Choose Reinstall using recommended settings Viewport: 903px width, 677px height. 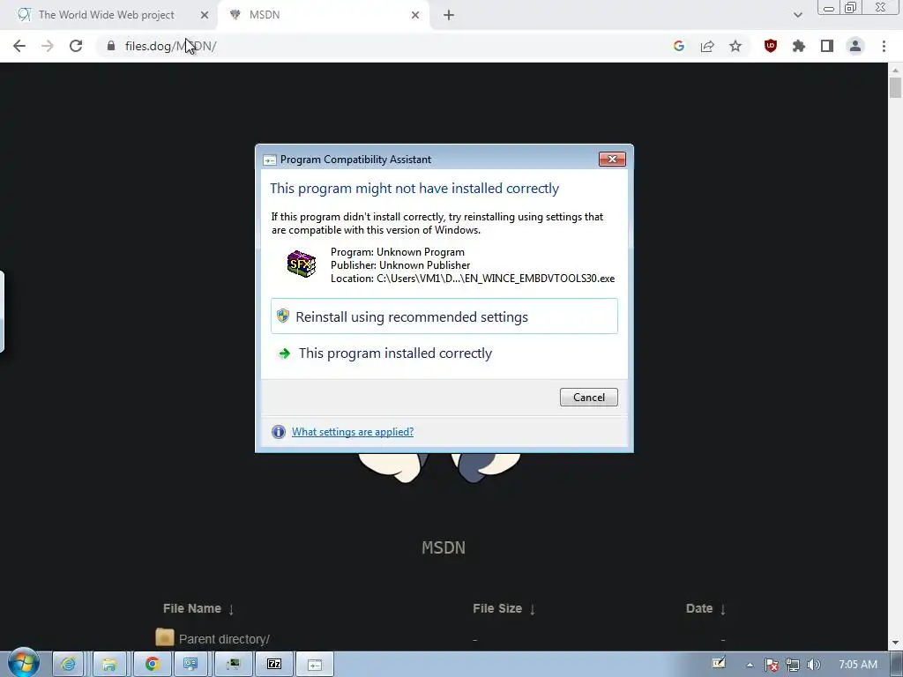coord(444,316)
